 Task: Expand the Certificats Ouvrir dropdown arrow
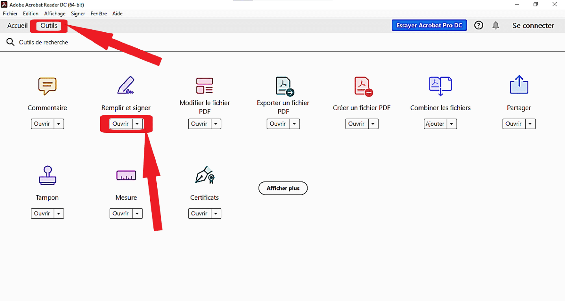click(x=216, y=213)
